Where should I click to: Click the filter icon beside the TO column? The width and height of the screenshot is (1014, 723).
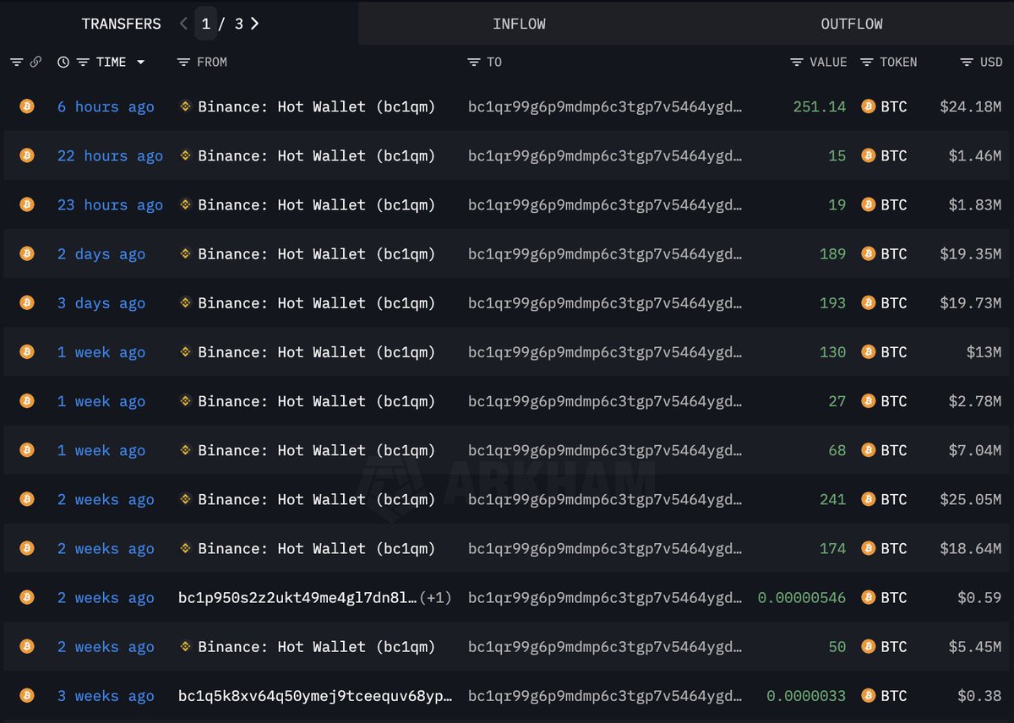474,63
